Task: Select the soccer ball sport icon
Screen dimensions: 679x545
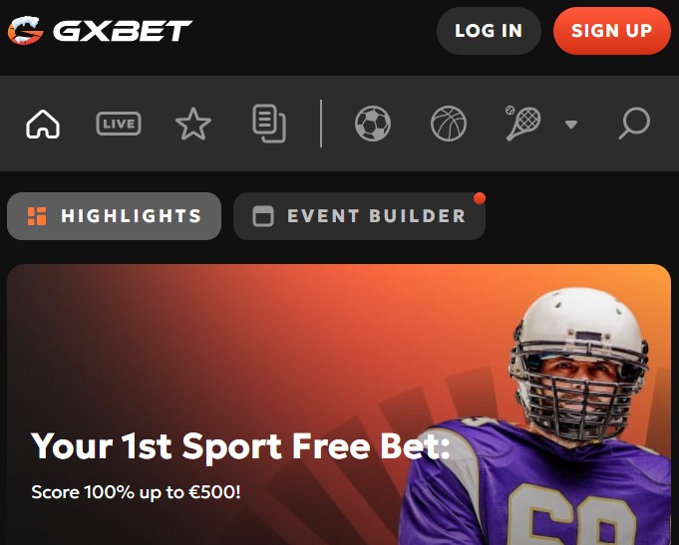Action: [x=373, y=124]
